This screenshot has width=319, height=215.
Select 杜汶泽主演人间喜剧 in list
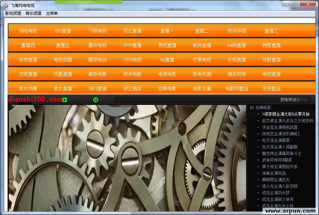280,147
